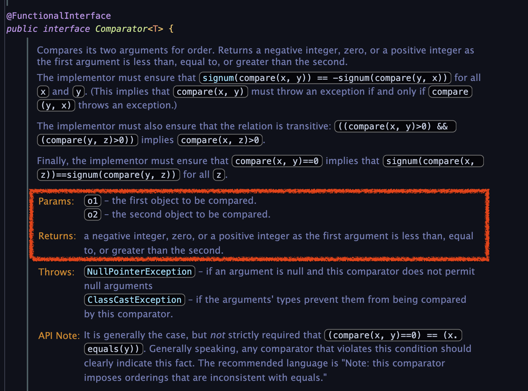This screenshot has width=528, height=391.
Task: Click the equals(y)) code snippet
Action: [x=113, y=349]
